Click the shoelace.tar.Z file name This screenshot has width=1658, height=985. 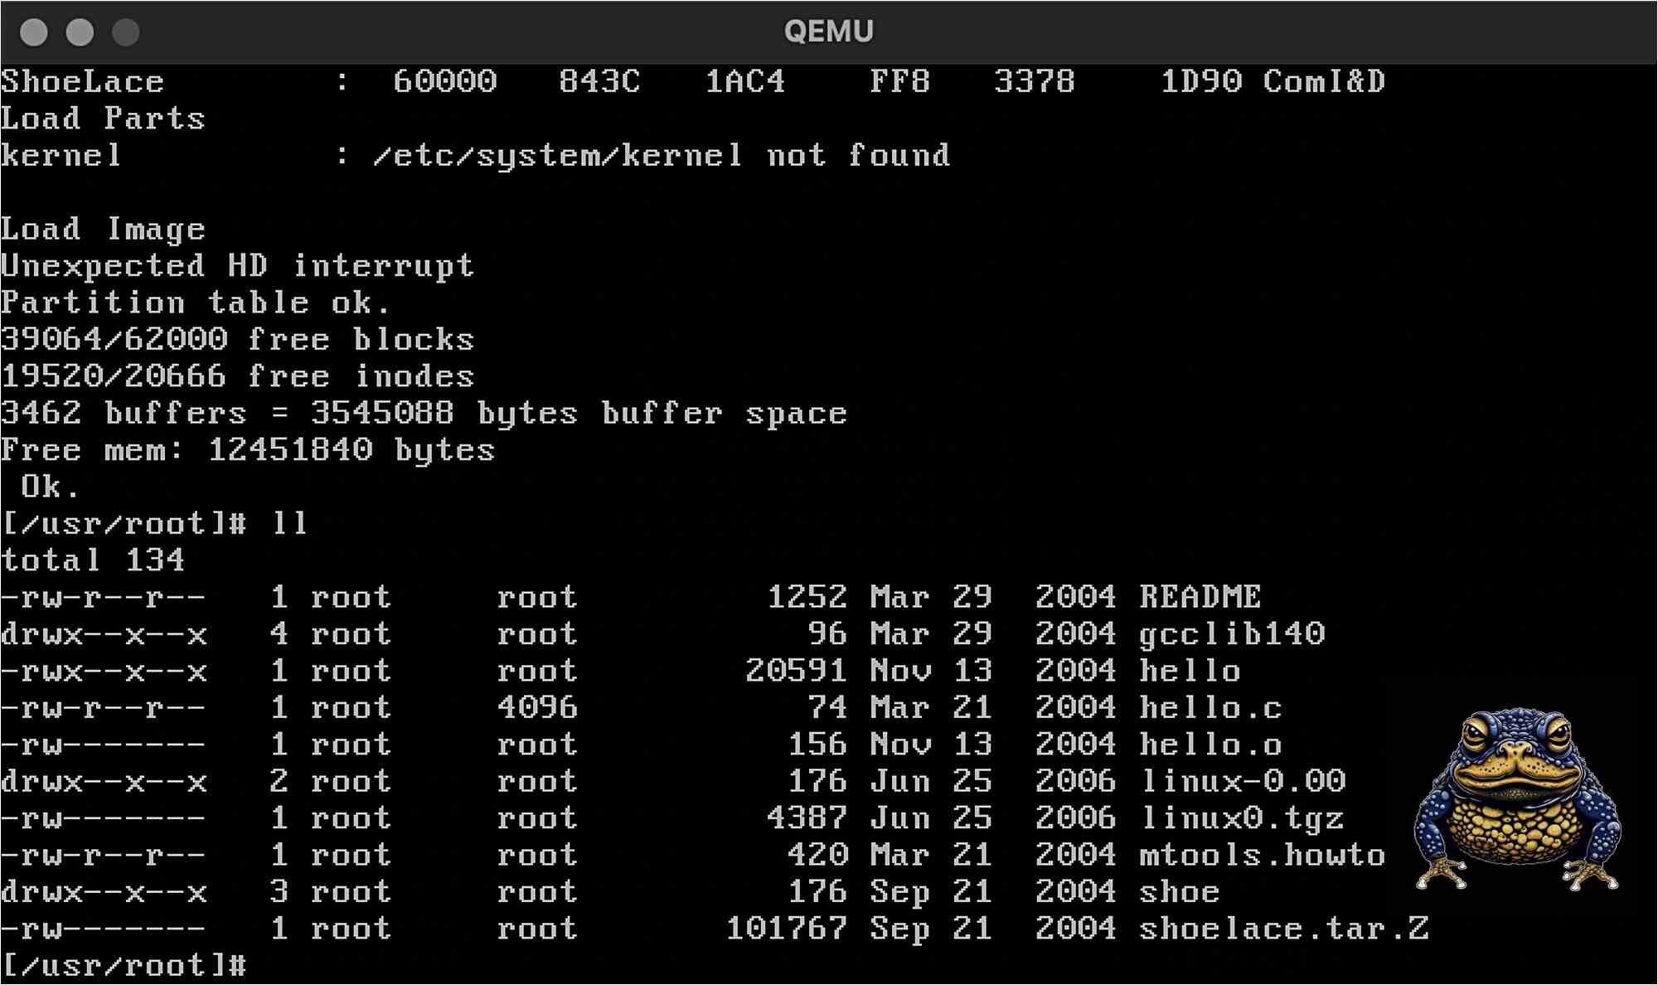(x=1284, y=929)
